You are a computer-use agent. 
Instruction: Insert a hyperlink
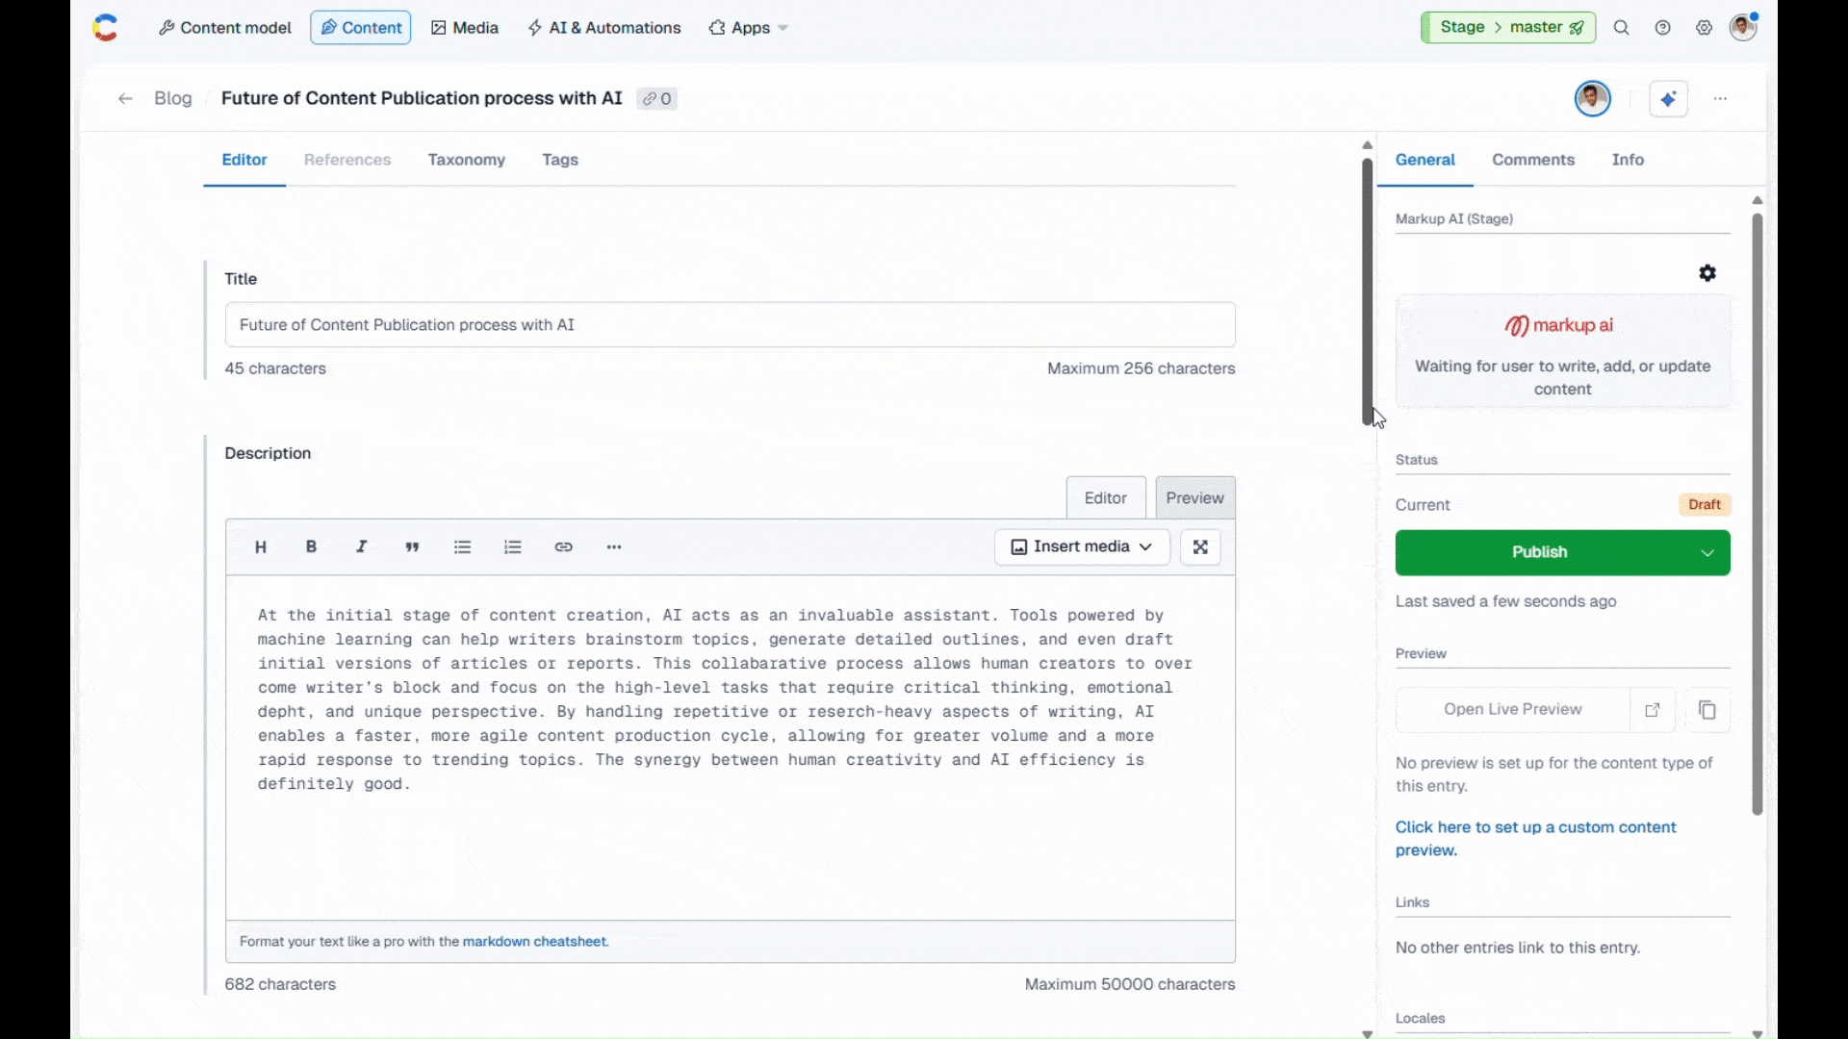coord(564,546)
